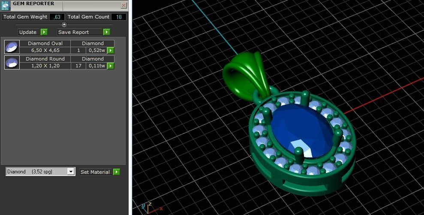The height and width of the screenshot is (215, 424).
Task: Collapse the panel using the round arrow
Action: [x=64, y=24]
